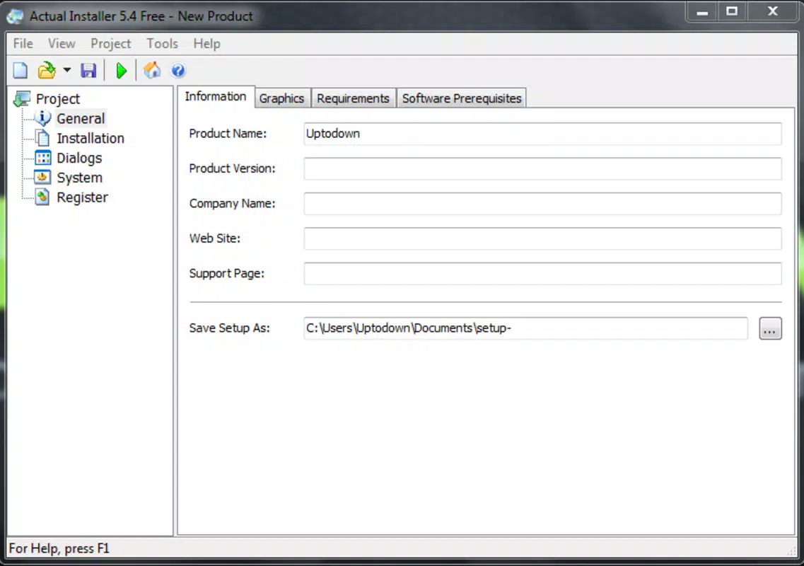
Task: Expand the recent projects dropdown arrow
Action: tap(67, 70)
